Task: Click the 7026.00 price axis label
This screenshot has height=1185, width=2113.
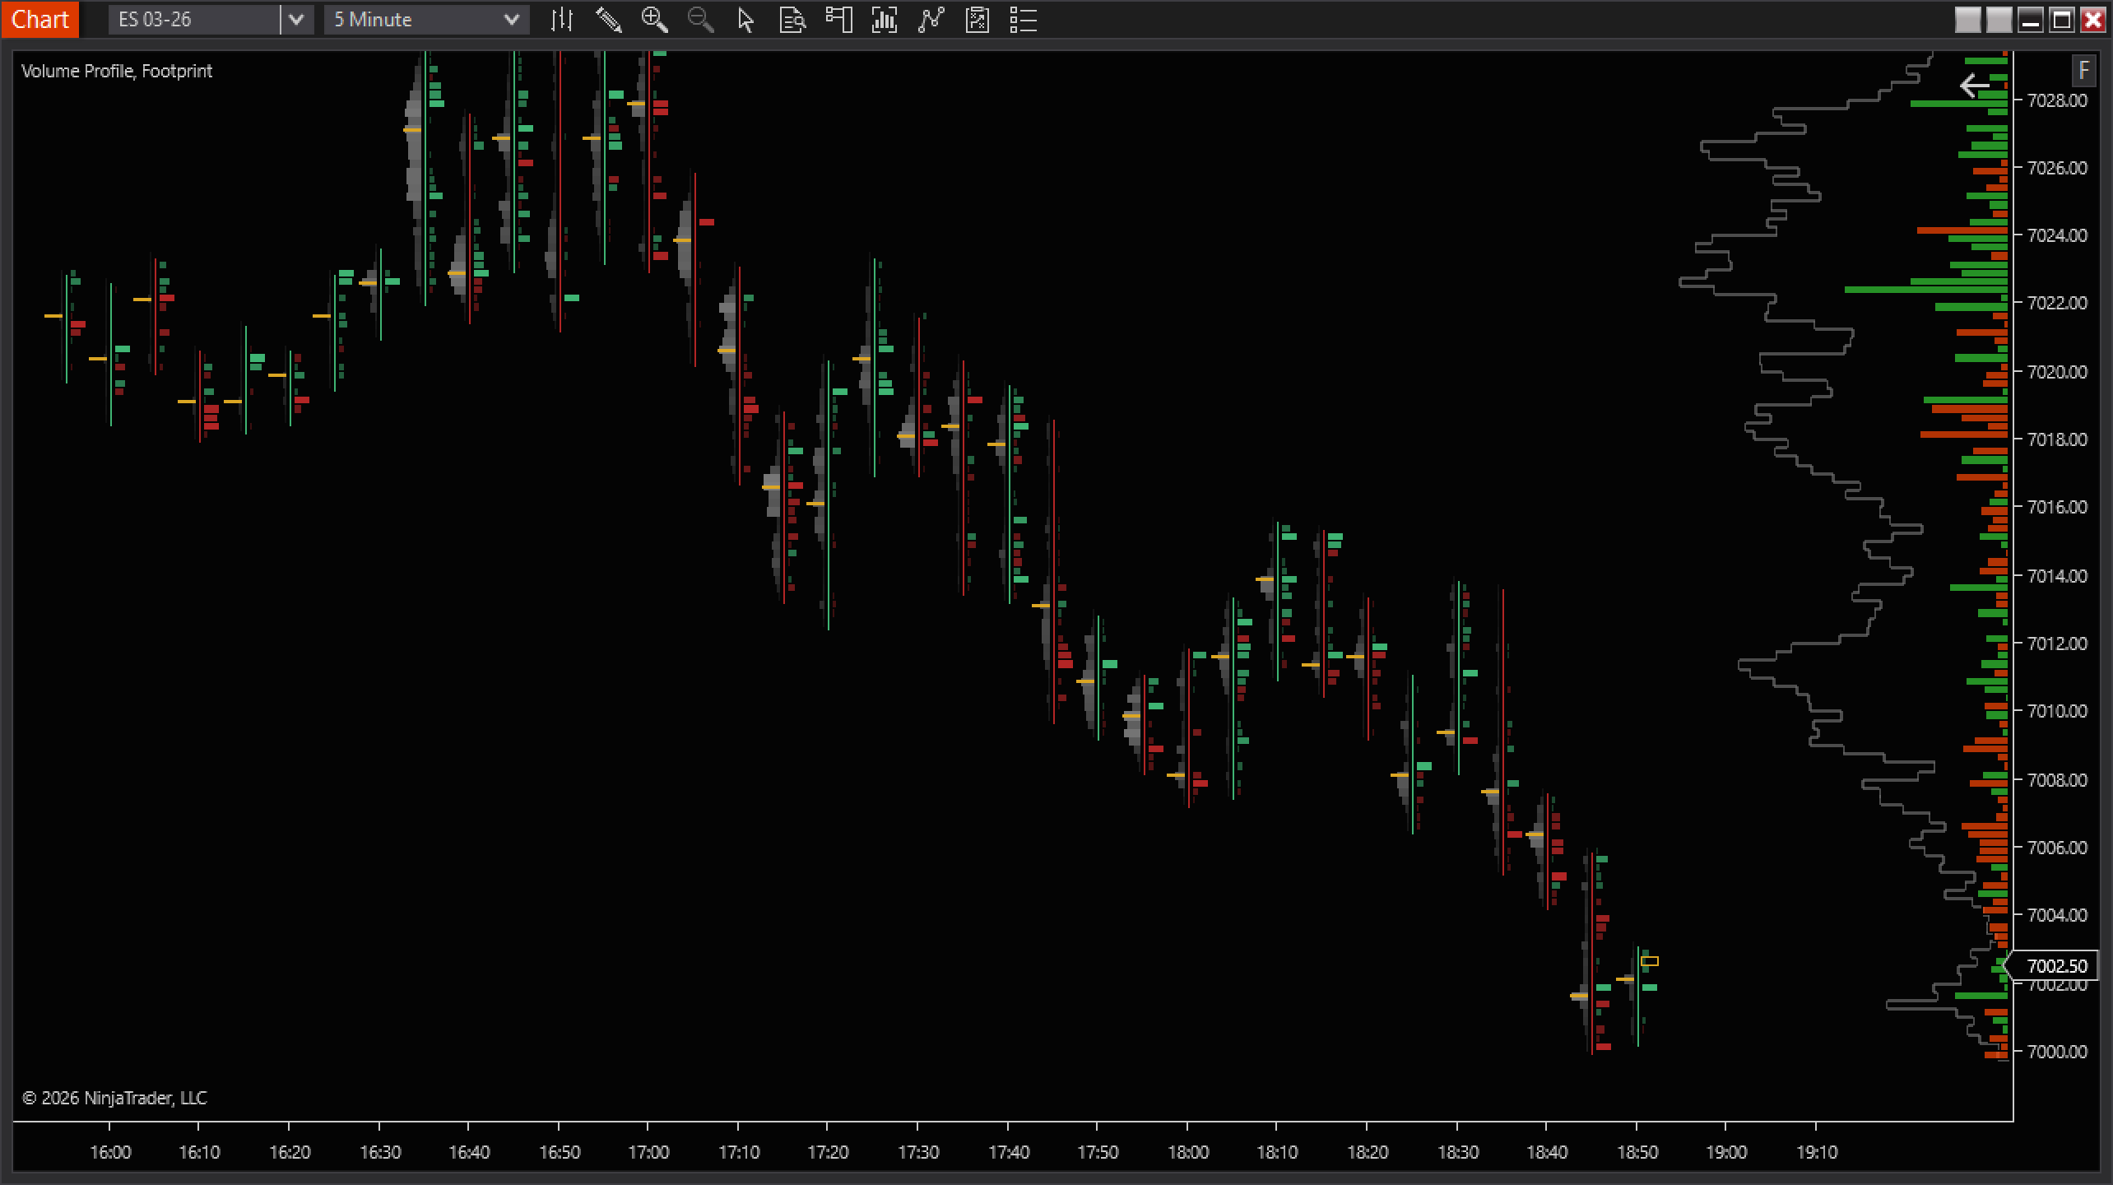Action: (2058, 168)
